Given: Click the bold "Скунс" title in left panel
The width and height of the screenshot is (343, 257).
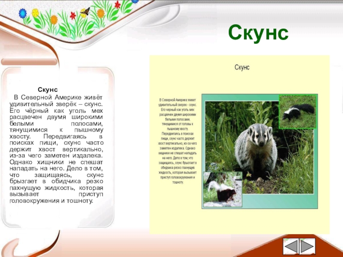Looking at the screenshot, I should 48,90.
